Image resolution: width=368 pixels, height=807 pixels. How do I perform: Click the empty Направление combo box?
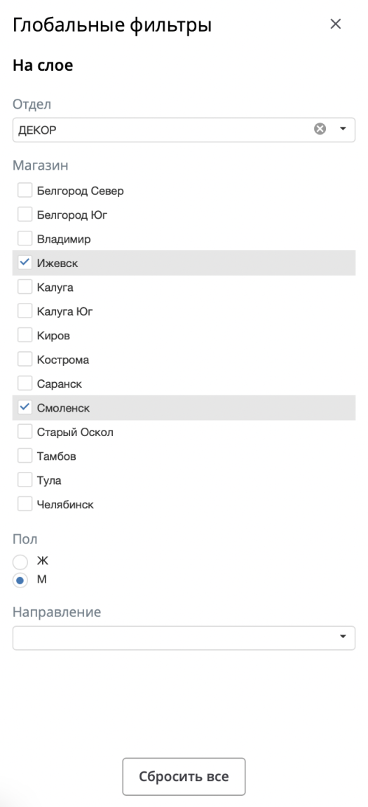(184, 637)
